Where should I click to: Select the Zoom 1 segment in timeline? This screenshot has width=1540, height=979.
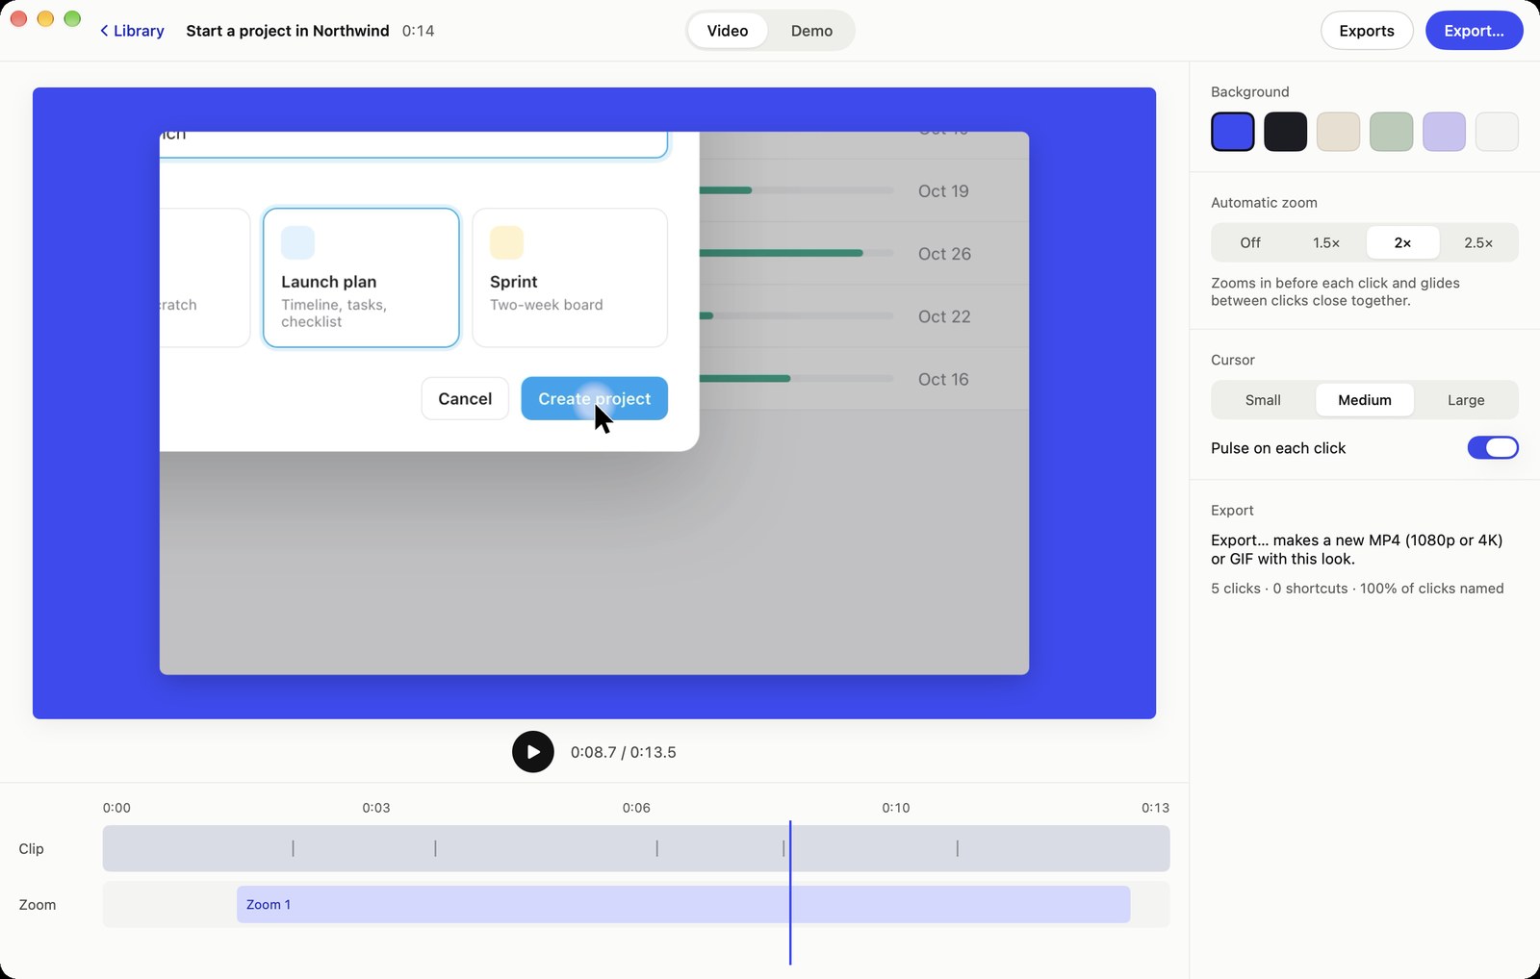pyautogui.click(x=683, y=905)
